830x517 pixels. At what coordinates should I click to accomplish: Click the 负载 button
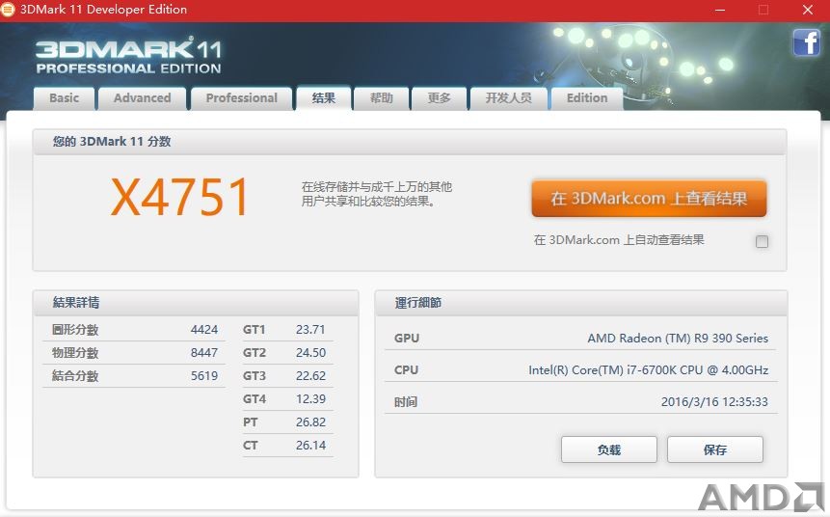coord(608,449)
